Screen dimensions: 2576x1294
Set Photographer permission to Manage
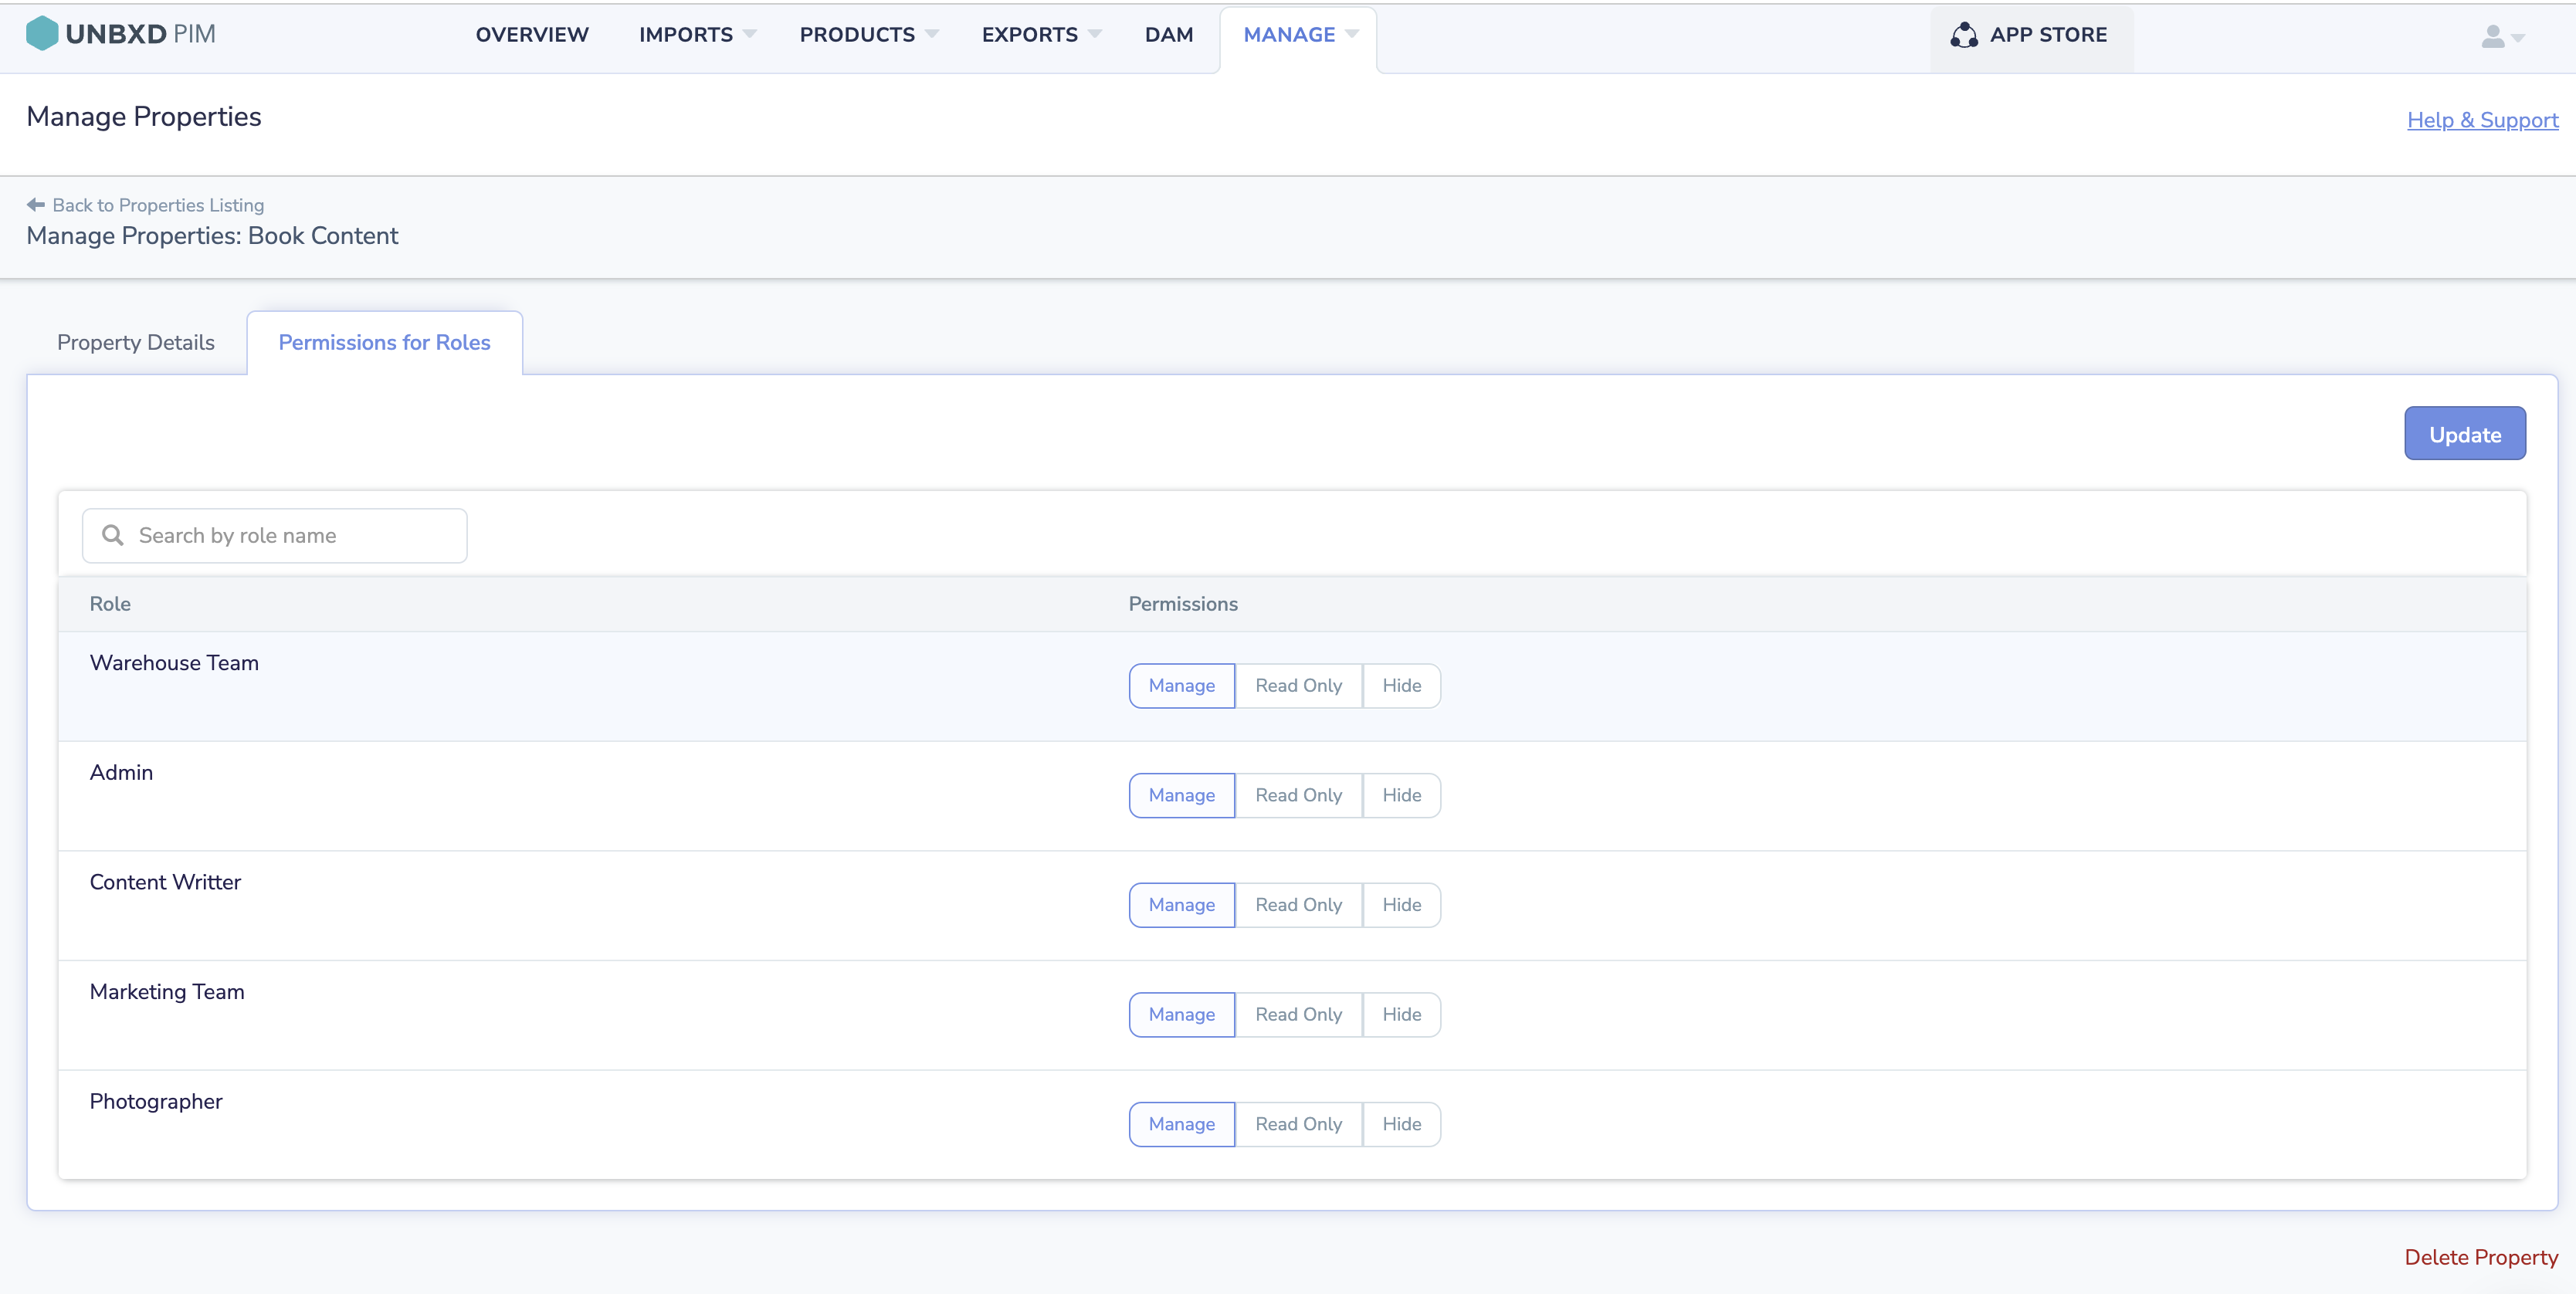1182,1125
